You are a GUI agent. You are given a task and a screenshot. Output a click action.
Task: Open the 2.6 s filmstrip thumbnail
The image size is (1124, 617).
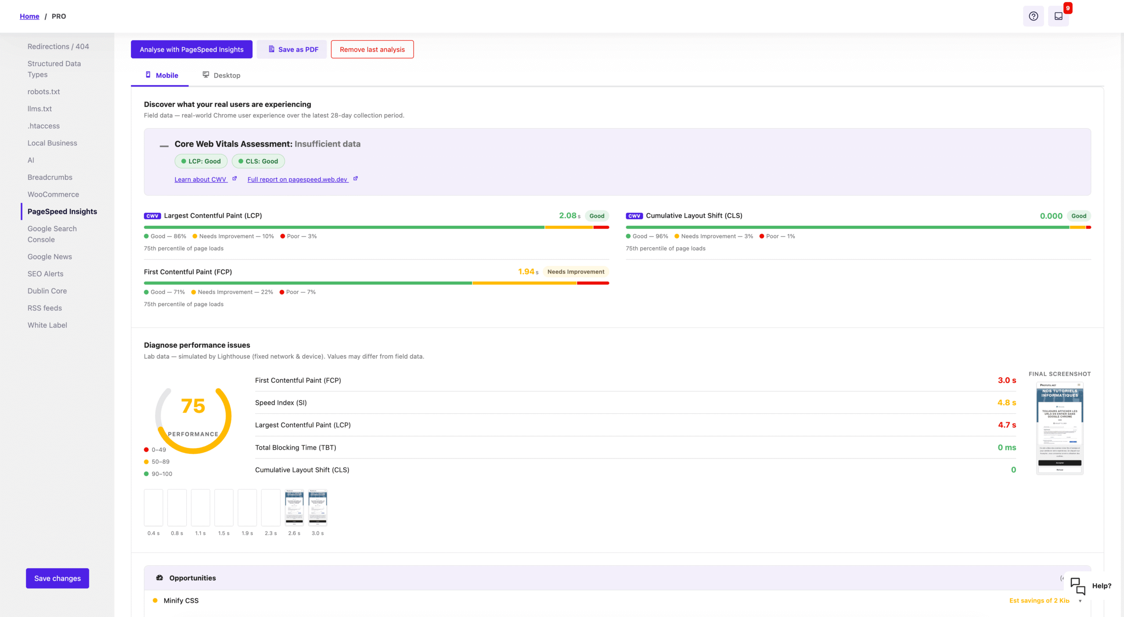click(294, 507)
